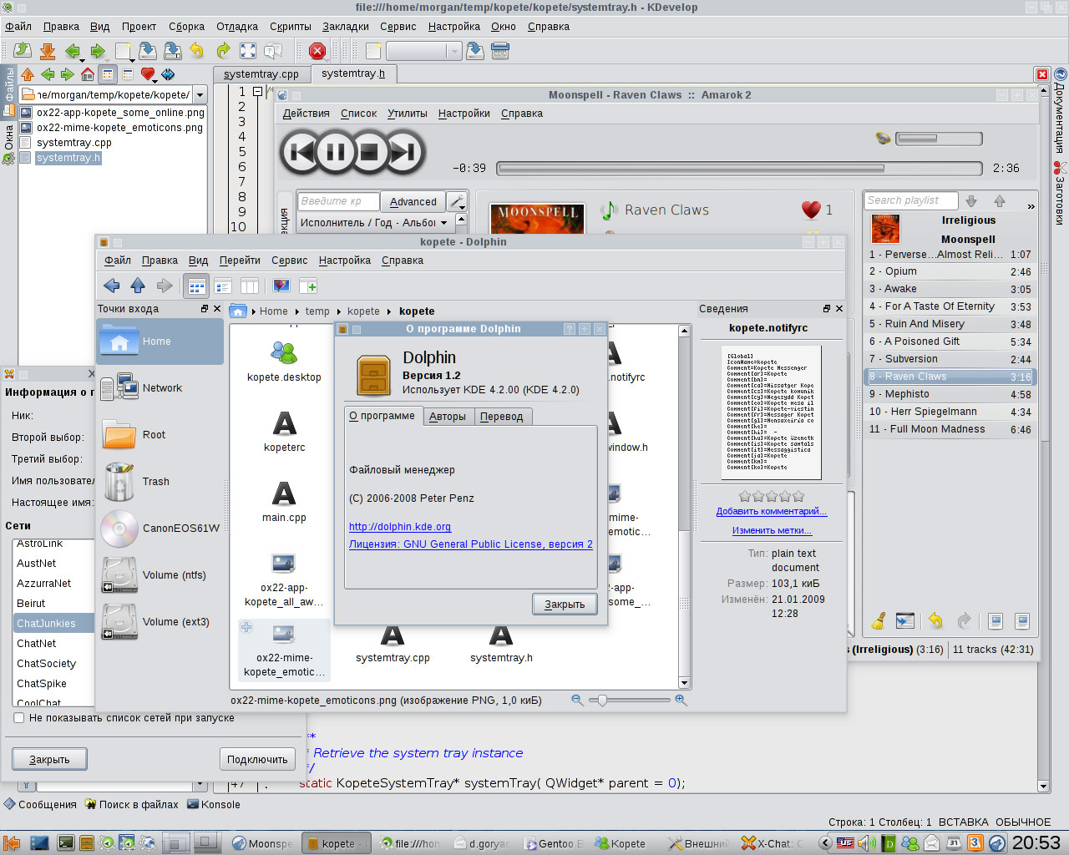Open the GNU General Public License link
The image size is (1069, 855).
(x=471, y=544)
